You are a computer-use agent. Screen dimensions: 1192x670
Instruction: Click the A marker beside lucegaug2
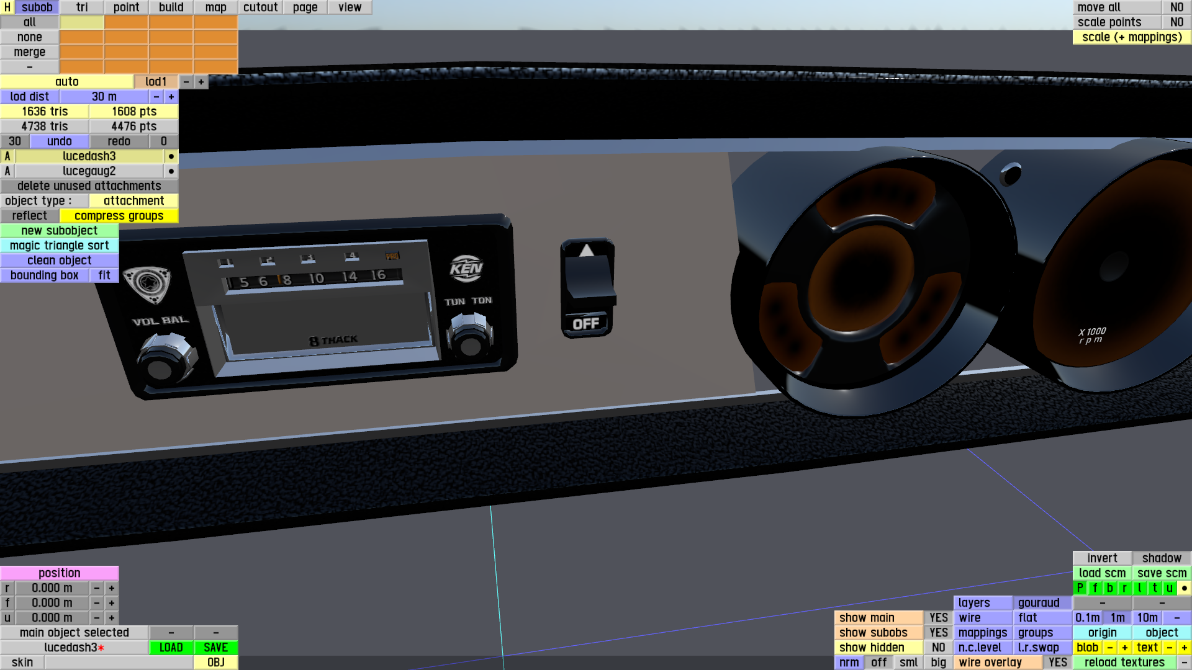coord(7,171)
